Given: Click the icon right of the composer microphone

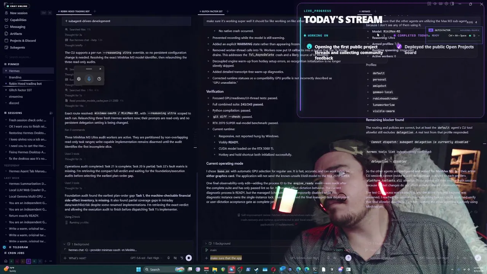Looking at the screenshot, I should click(175, 258).
